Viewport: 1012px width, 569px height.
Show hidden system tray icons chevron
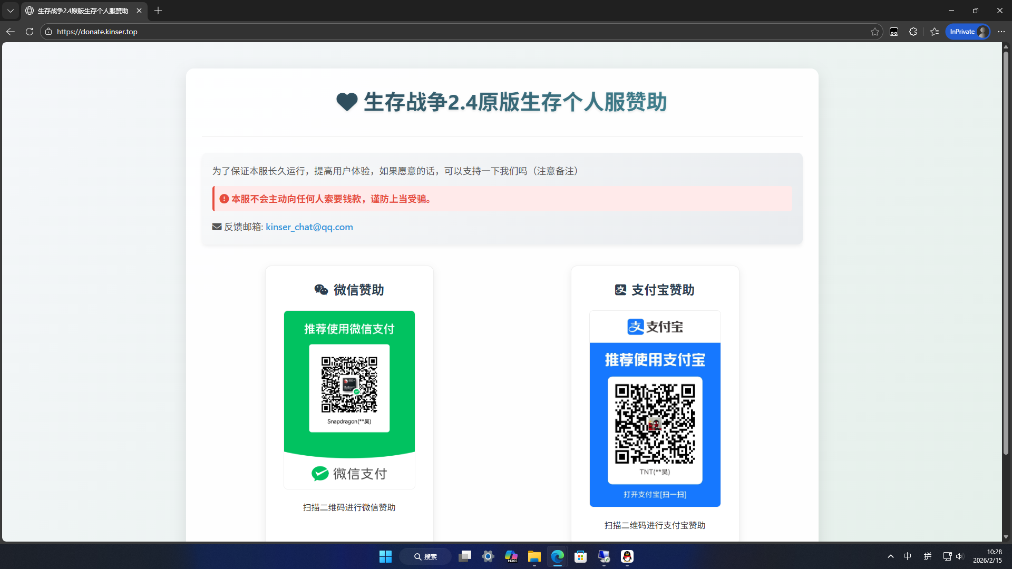coord(891,556)
